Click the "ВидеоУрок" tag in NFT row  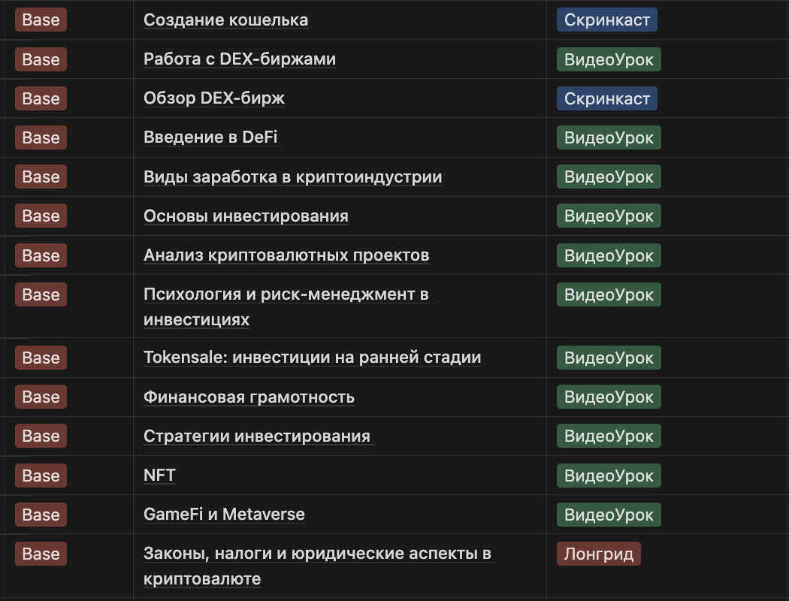[x=609, y=476]
